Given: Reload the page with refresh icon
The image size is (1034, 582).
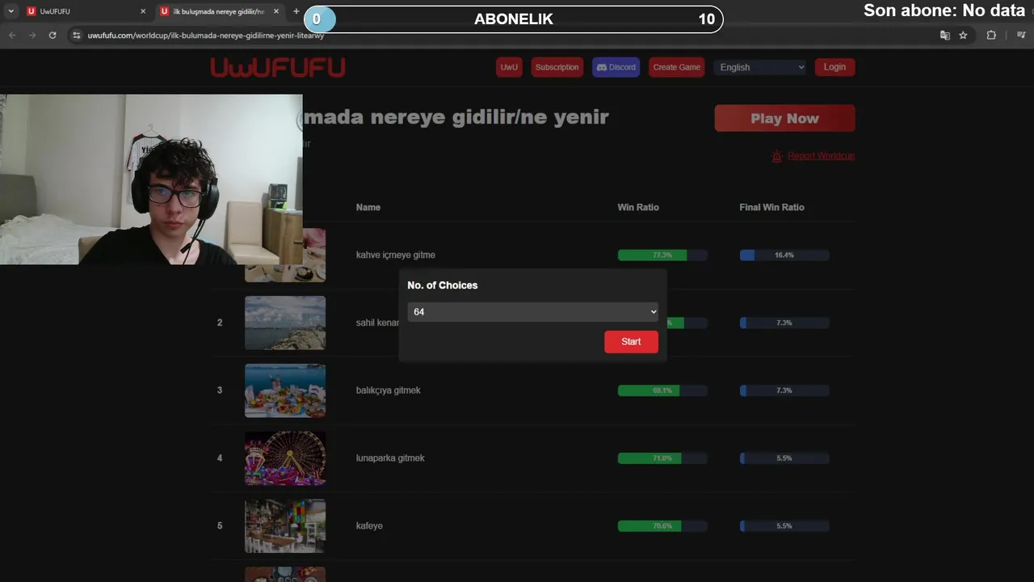Looking at the screenshot, I should [x=53, y=36].
